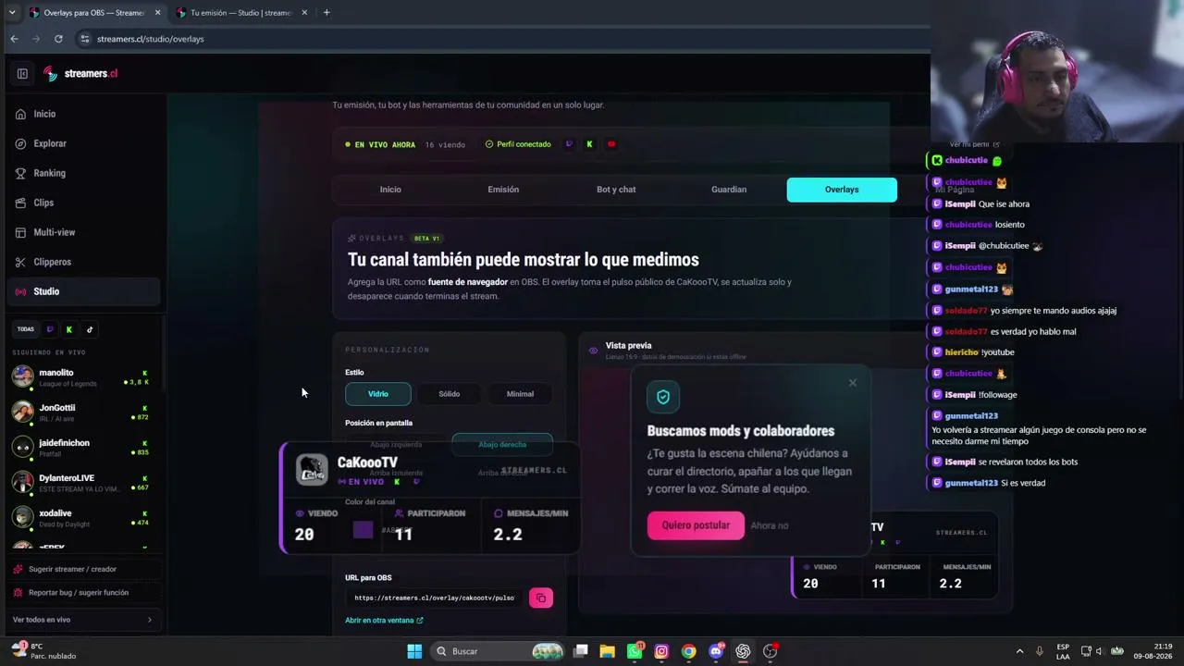Screen dimensions: 1184x666
Task: Open manolito's live channel
Action: pos(83,376)
